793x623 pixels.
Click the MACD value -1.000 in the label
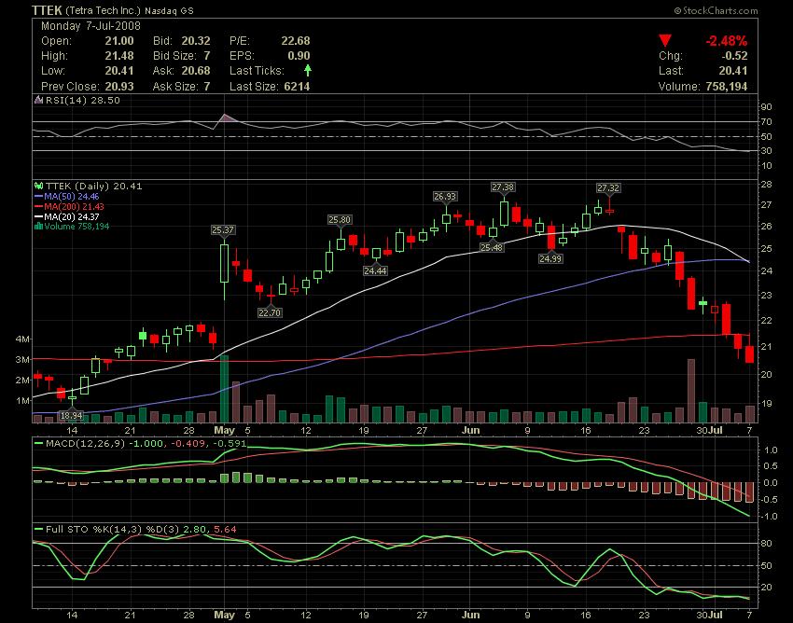pyautogui.click(x=146, y=444)
